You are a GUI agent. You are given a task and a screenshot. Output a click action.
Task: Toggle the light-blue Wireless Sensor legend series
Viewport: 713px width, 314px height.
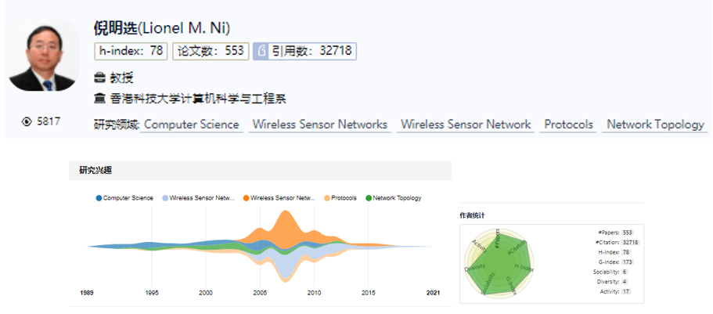[x=199, y=198]
